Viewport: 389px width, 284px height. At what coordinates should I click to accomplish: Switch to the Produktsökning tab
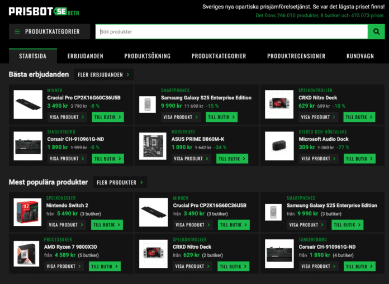tap(148, 56)
